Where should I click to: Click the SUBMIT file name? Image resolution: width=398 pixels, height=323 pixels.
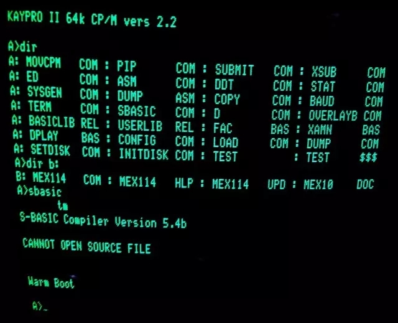pyautogui.click(x=234, y=70)
